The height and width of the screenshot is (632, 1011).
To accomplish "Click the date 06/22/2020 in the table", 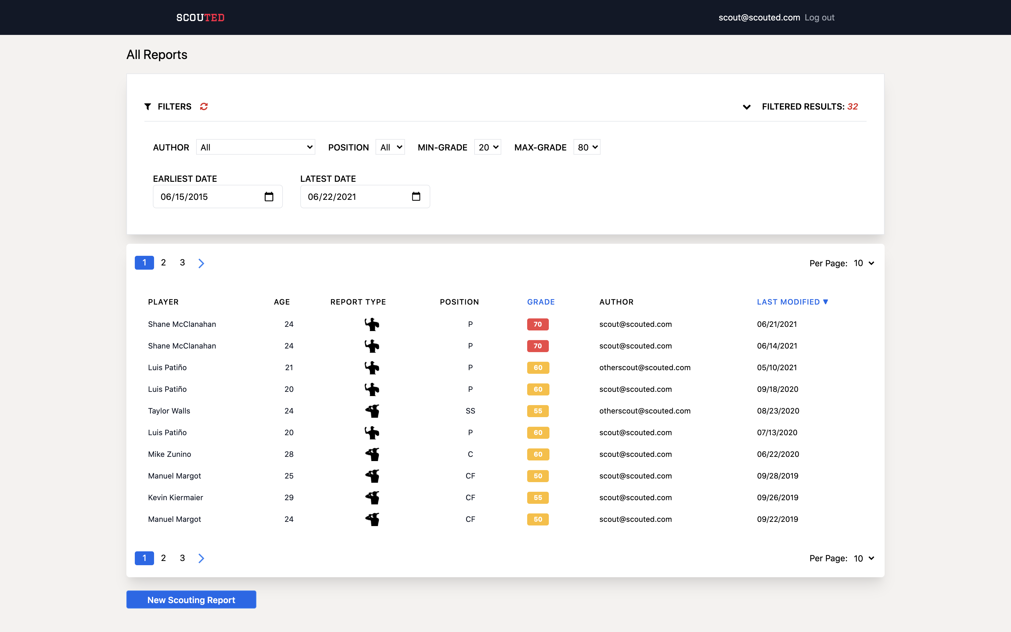I will click(778, 454).
